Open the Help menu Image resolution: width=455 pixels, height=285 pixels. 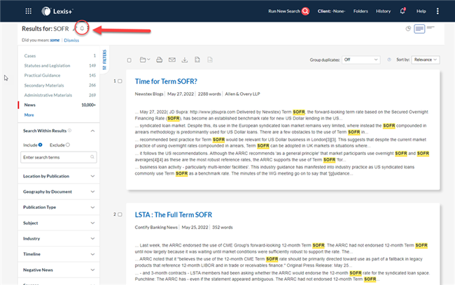pos(421,11)
